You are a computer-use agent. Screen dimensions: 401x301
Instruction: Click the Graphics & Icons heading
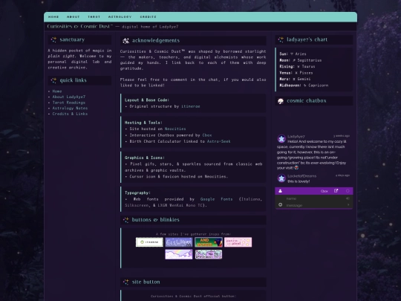point(145,158)
